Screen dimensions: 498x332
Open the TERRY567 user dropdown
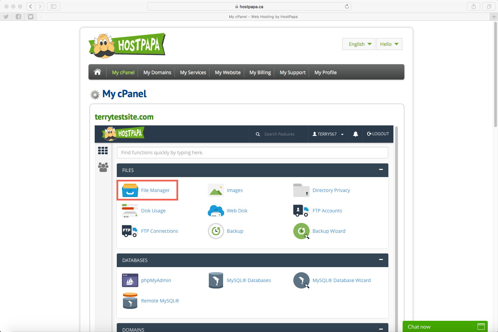click(328, 134)
